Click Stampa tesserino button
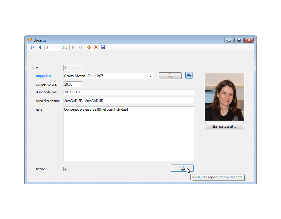281x219 pixels. click(x=225, y=127)
